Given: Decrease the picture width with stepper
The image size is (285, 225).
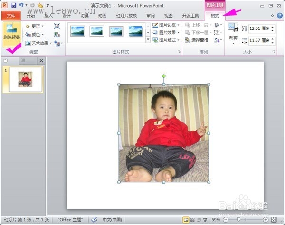Looking at the screenshot, I should [x=273, y=42].
